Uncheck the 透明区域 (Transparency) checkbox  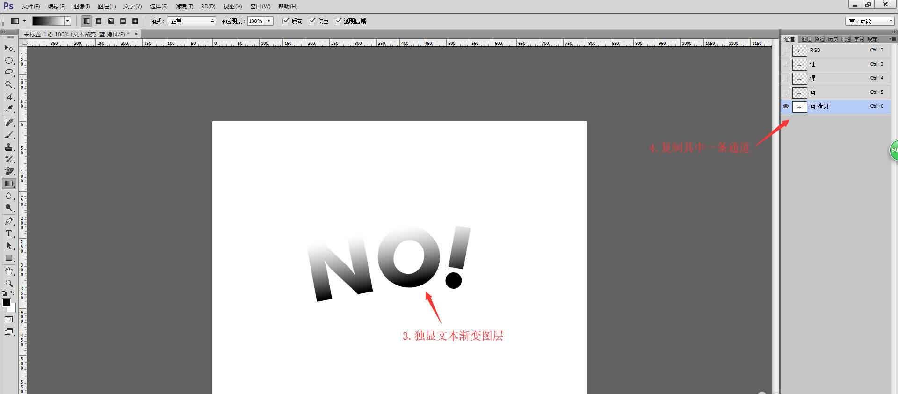tap(339, 21)
